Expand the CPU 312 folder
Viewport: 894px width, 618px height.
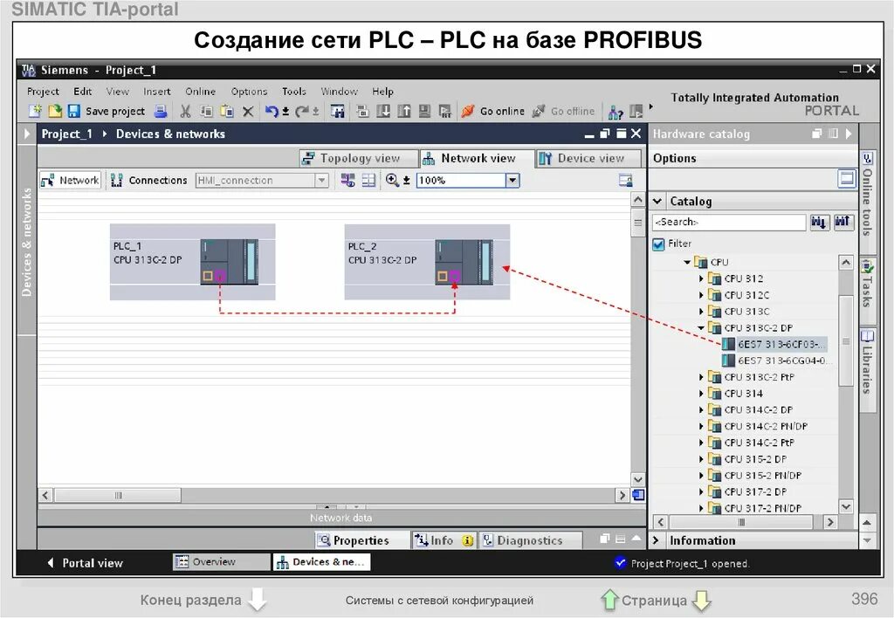tap(701, 278)
